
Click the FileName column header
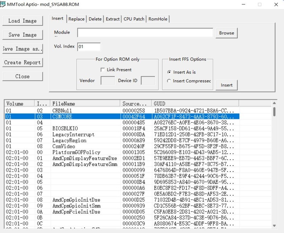coord(85,104)
